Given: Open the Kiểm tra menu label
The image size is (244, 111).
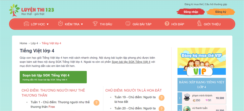Looking at the screenshot, I should 72,24.
